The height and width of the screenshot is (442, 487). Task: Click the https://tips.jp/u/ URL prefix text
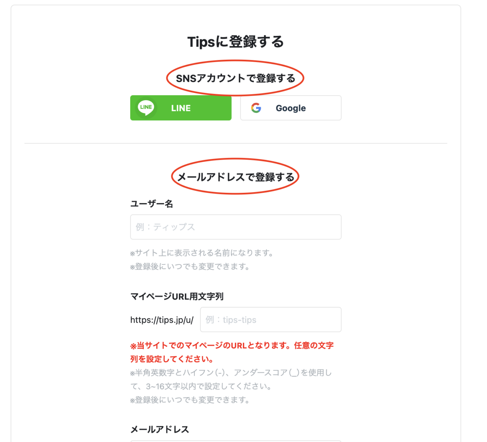coord(162,320)
